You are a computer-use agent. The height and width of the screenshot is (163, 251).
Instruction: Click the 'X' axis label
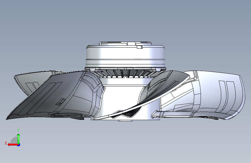tap(6, 143)
